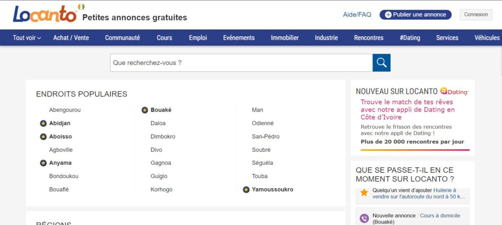
Task: Open the Aide/FAQ link
Action: tap(357, 15)
